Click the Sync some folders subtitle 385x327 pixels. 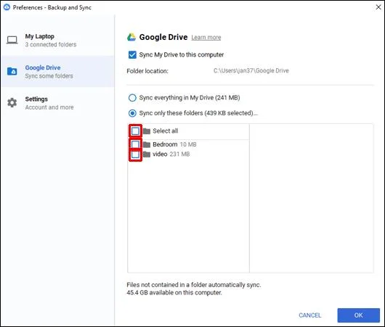tap(49, 76)
